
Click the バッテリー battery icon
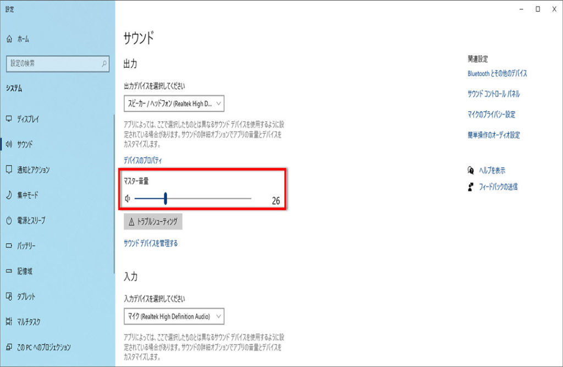9,246
